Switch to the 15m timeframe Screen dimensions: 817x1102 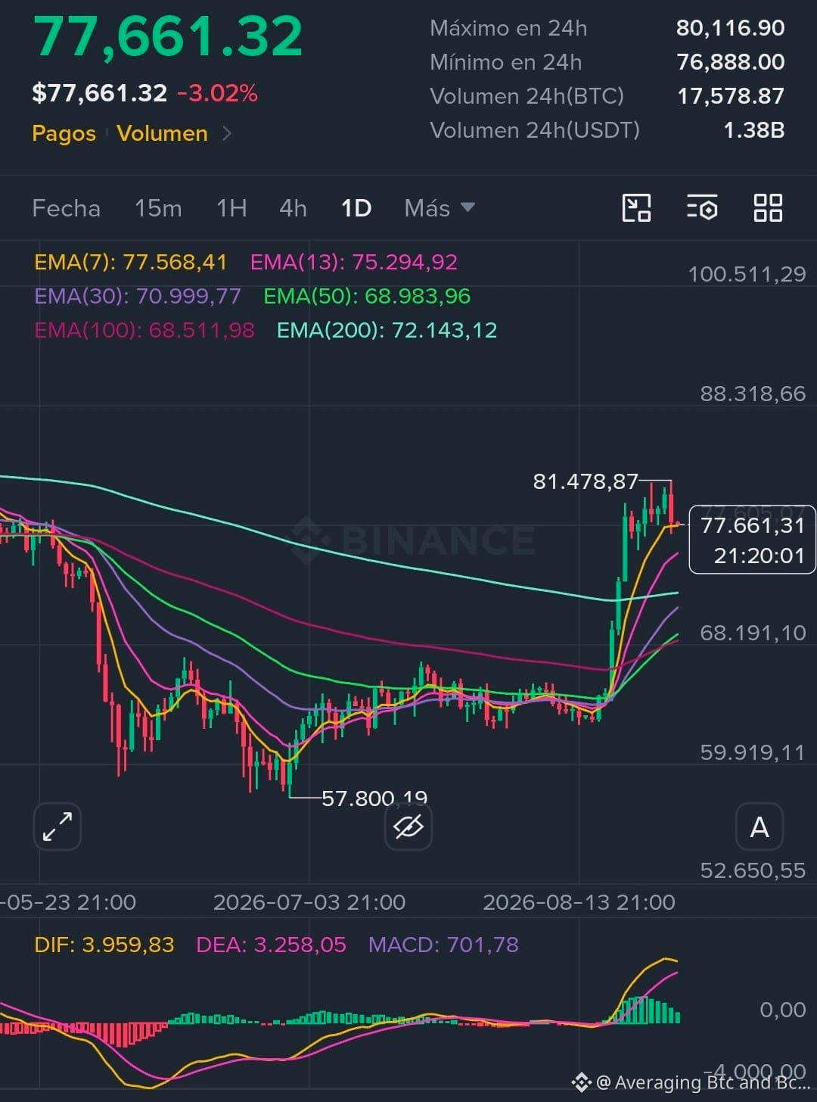(158, 208)
